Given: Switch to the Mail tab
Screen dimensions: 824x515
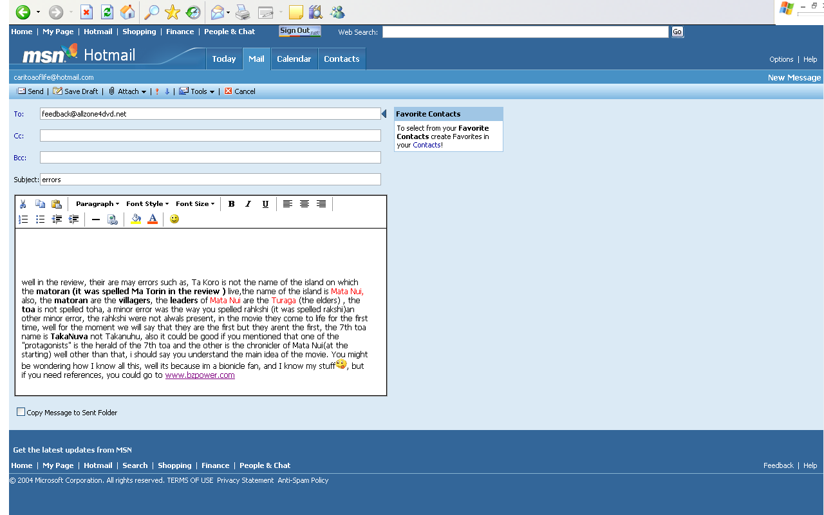Looking at the screenshot, I should pyautogui.click(x=256, y=59).
